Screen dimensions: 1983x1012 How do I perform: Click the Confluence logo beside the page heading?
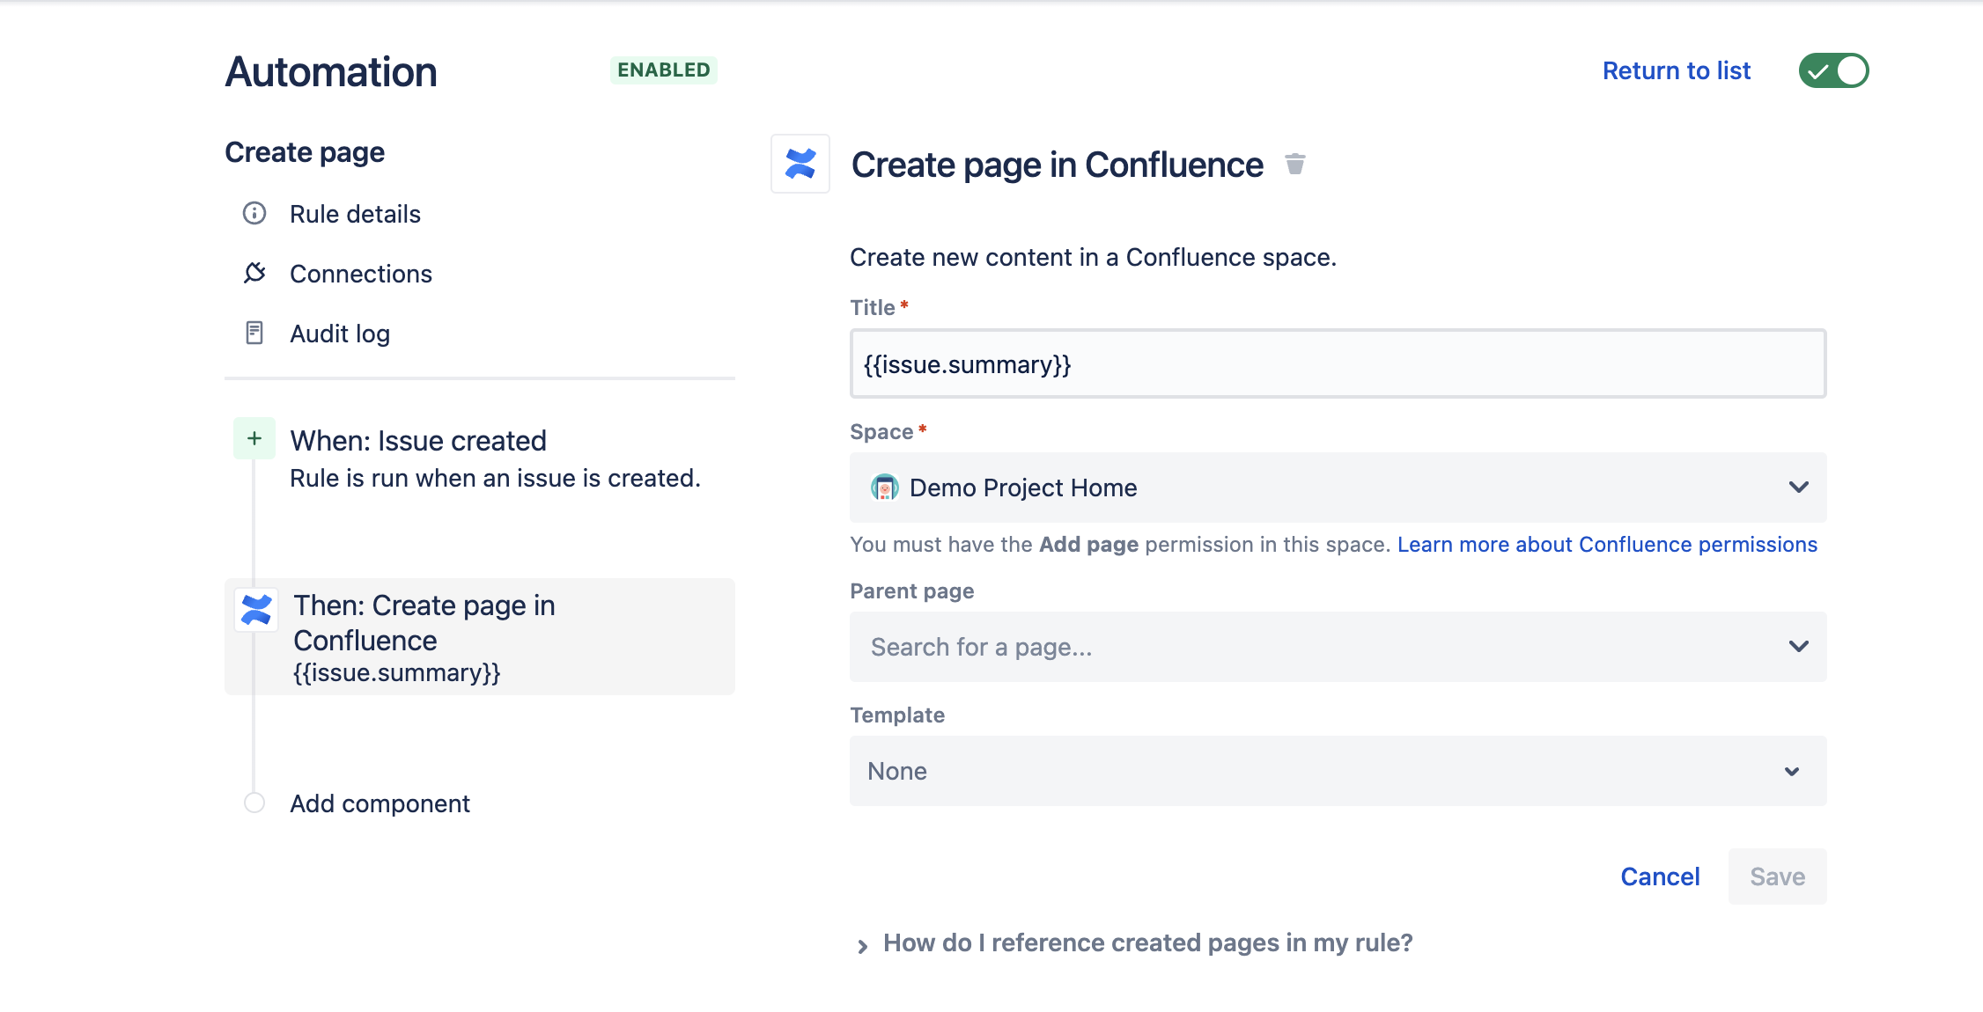click(800, 165)
